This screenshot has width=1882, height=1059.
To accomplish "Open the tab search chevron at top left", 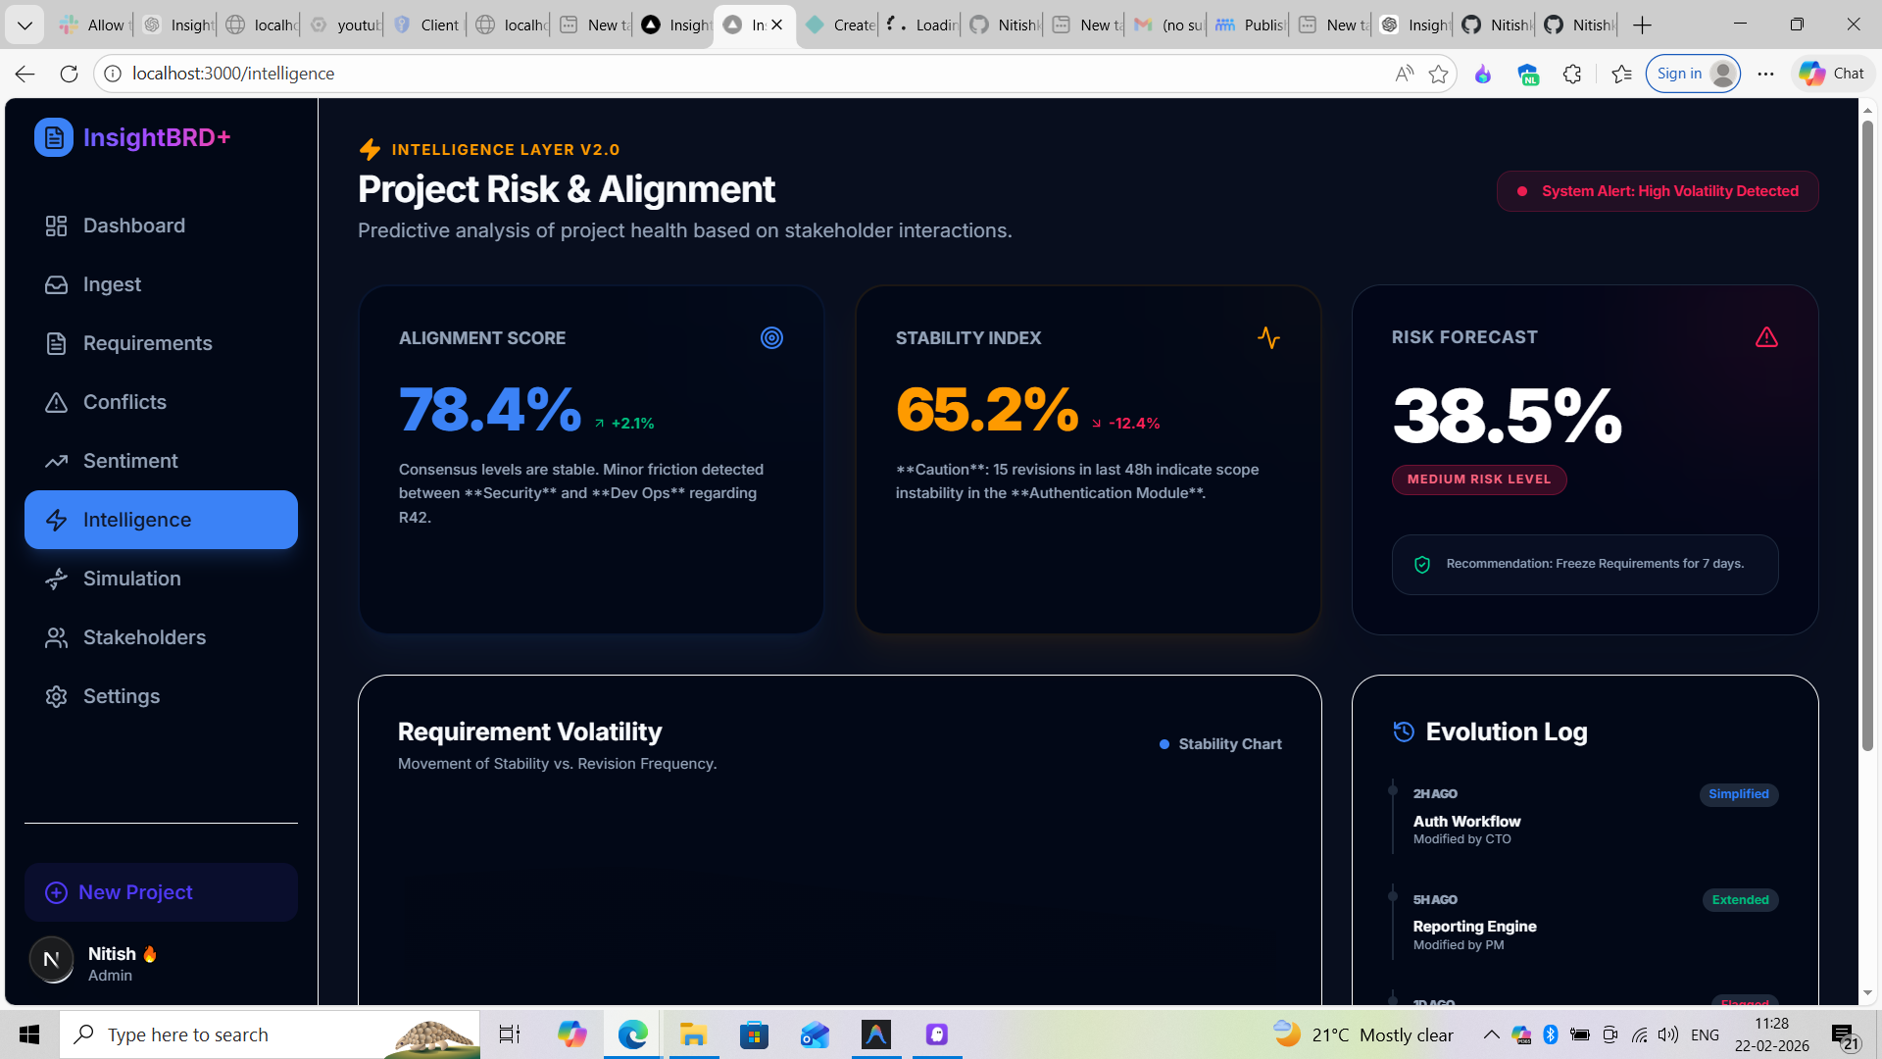I will tap(25, 25).
